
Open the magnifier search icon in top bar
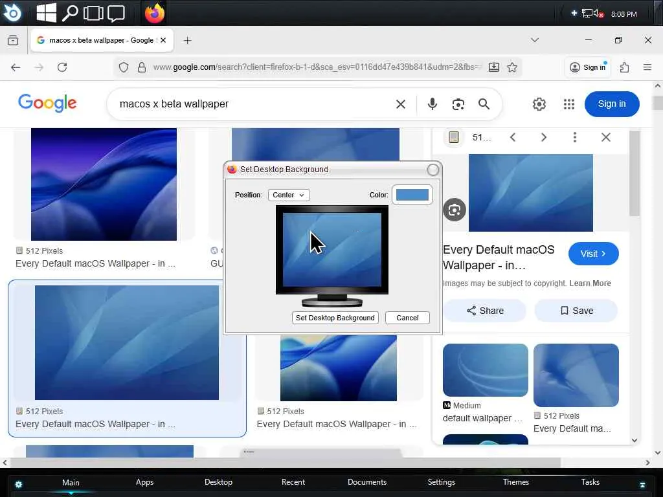(70, 13)
